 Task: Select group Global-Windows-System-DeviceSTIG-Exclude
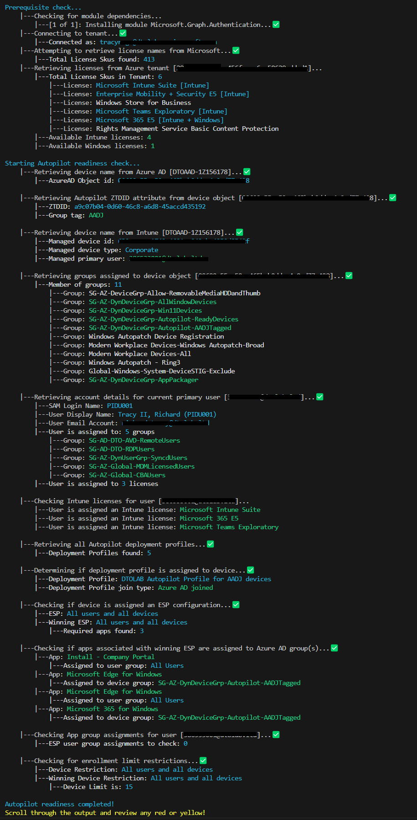162,371
